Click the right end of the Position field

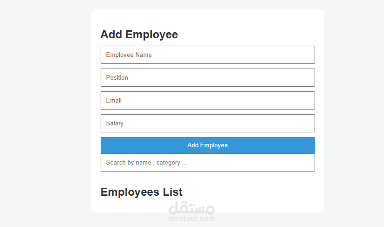tap(308, 77)
